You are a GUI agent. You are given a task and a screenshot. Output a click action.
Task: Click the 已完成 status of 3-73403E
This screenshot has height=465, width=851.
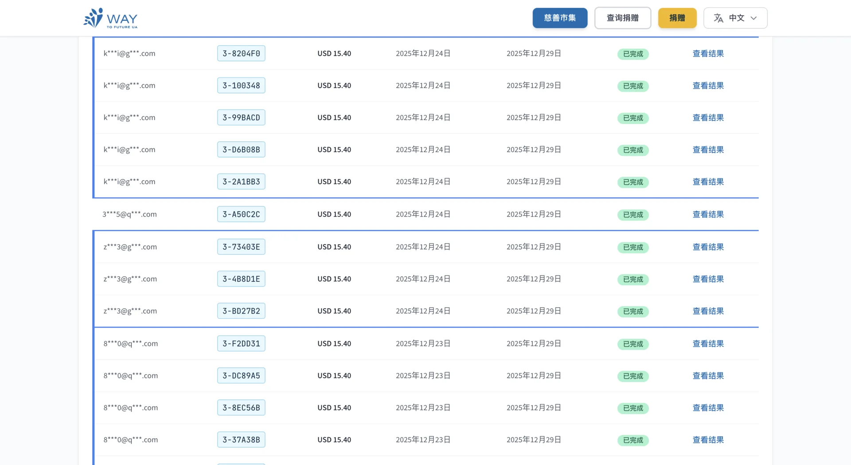coord(633,248)
